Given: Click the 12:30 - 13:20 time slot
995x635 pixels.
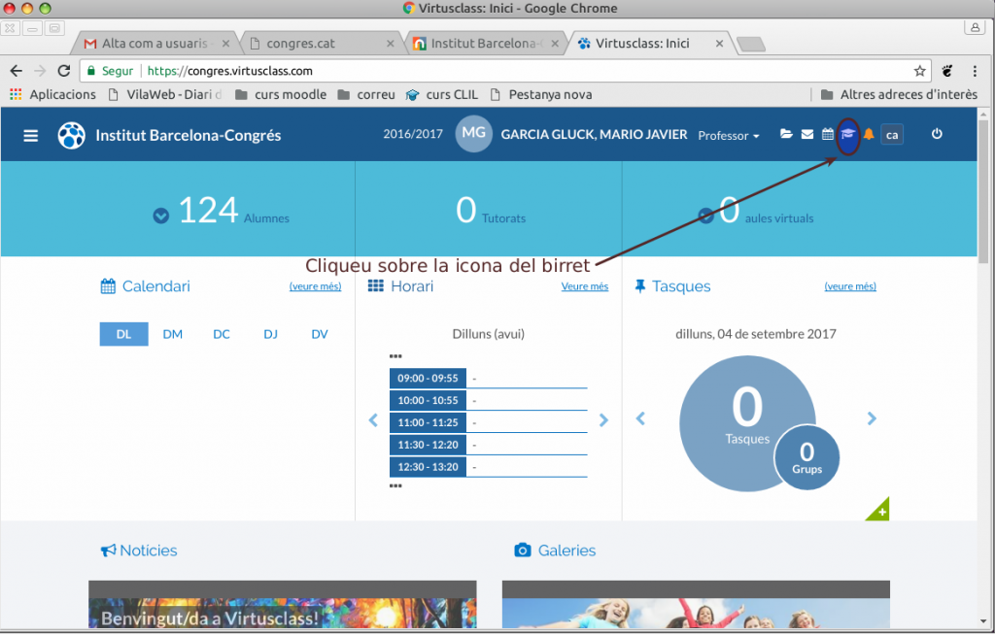Looking at the screenshot, I should pos(428,467).
